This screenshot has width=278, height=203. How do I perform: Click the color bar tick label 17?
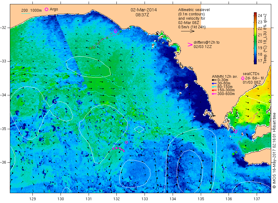tap(260, 61)
